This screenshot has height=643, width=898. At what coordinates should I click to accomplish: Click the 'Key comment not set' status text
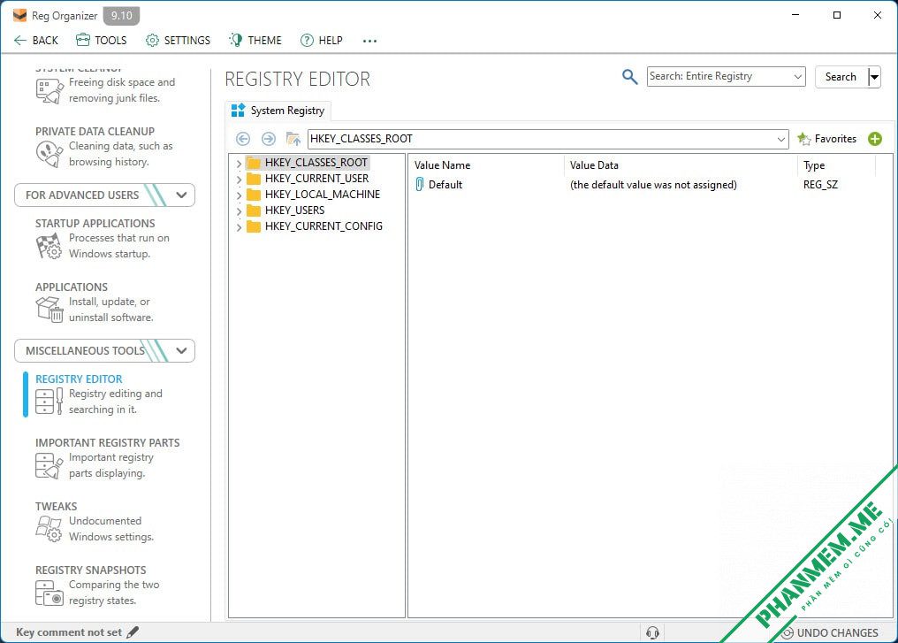pyautogui.click(x=69, y=632)
